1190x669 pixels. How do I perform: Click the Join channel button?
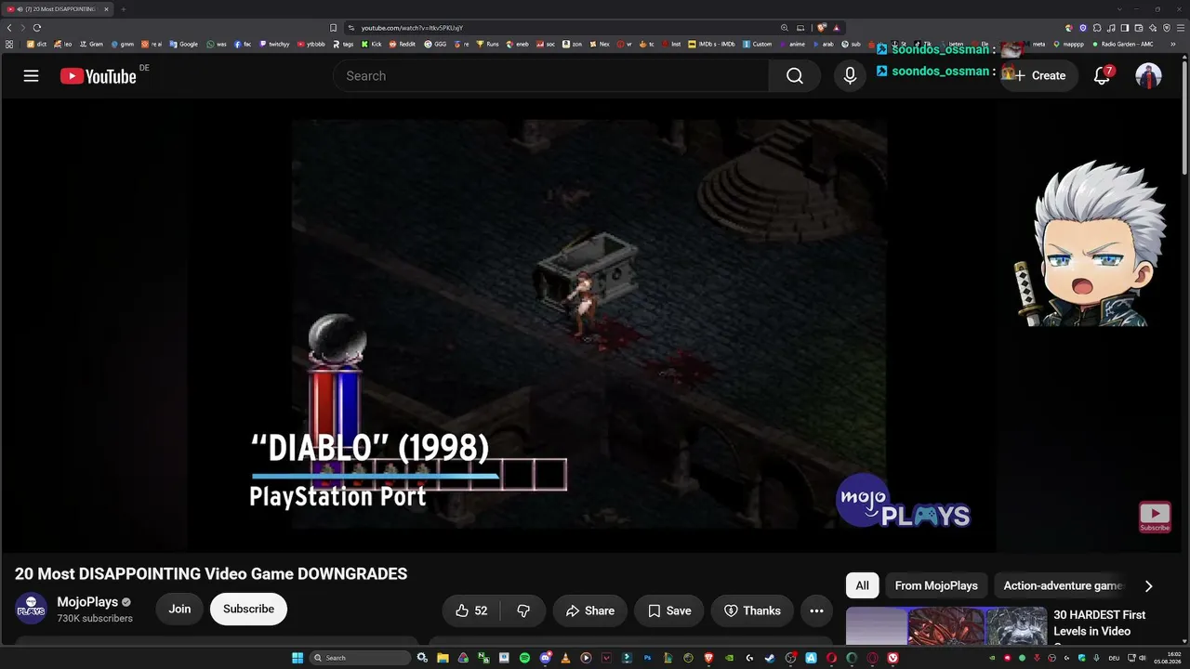(179, 610)
